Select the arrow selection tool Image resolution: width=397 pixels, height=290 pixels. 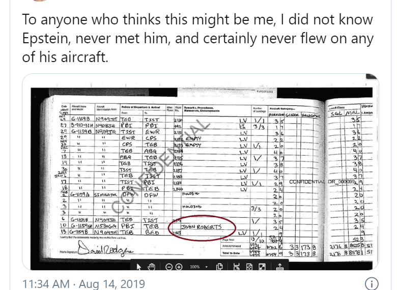tap(139, 267)
